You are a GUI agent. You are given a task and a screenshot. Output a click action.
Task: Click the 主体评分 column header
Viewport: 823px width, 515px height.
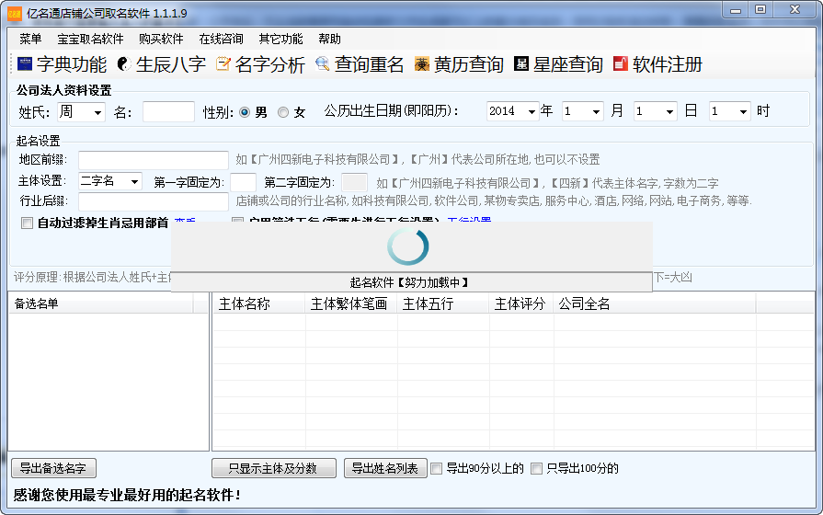pyautogui.click(x=521, y=304)
